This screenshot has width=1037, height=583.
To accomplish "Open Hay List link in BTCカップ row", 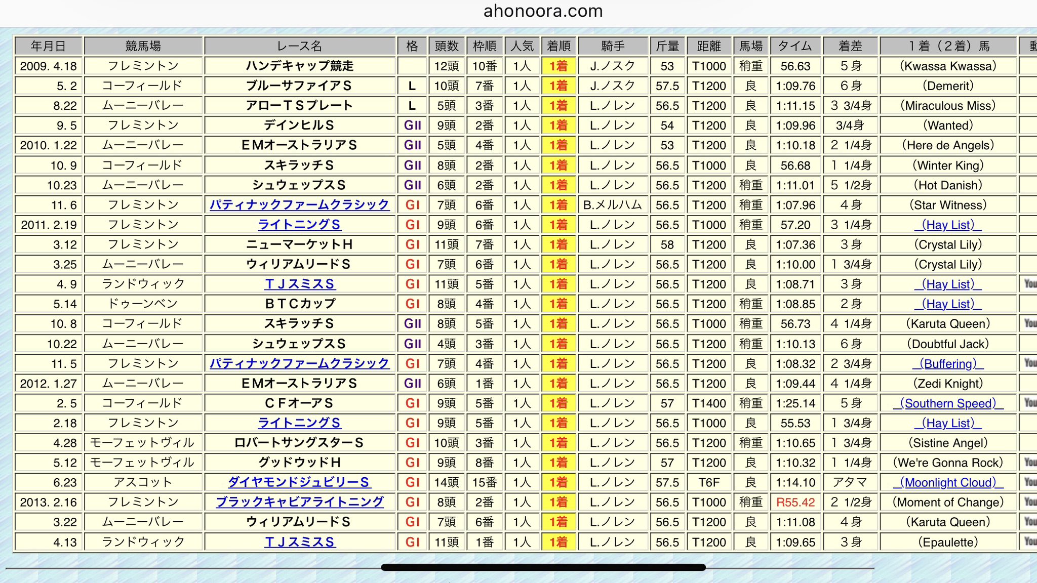I will pyautogui.click(x=948, y=304).
